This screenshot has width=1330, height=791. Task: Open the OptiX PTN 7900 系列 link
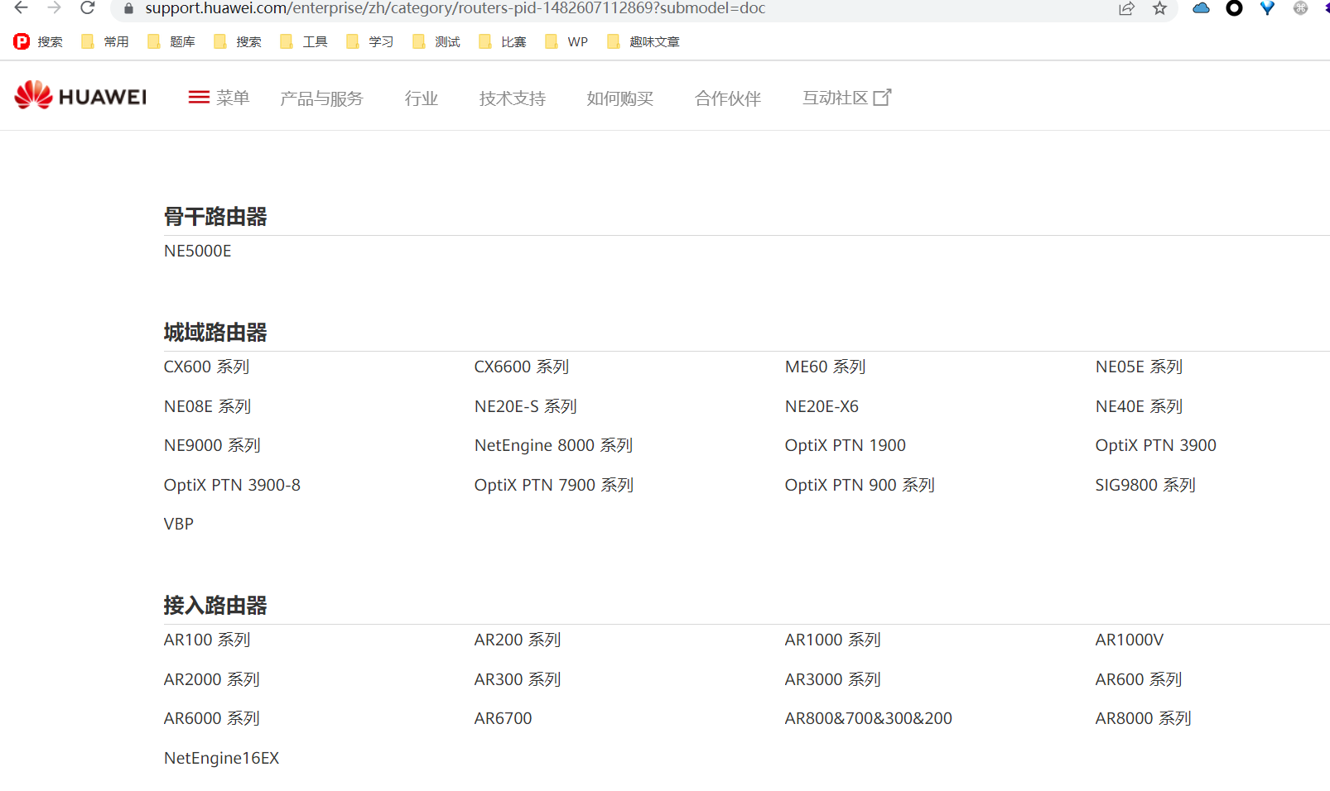553,485
